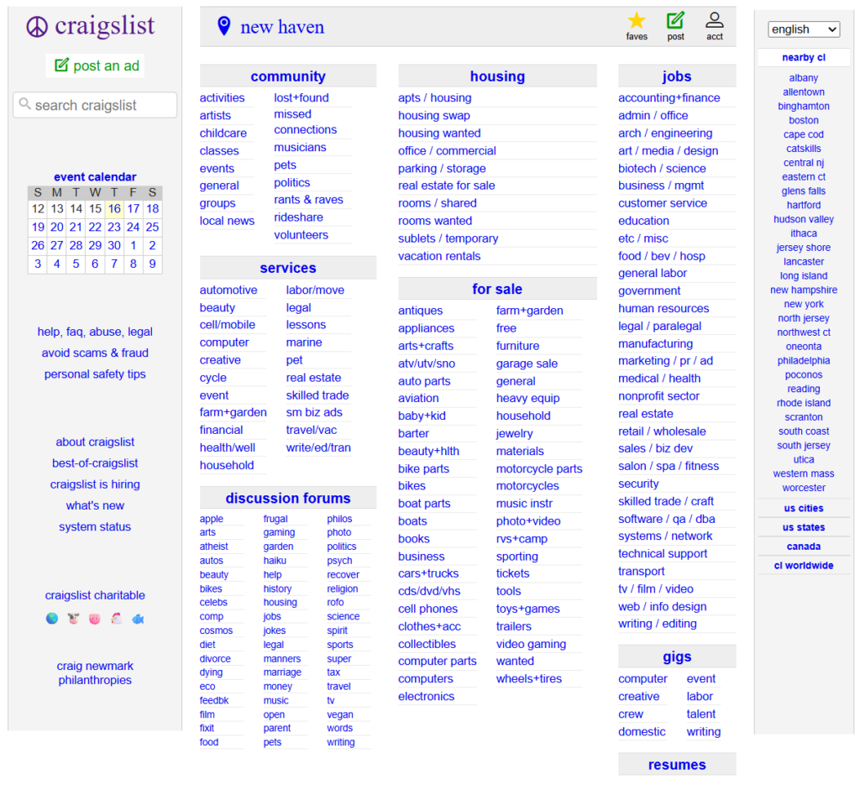
Task: Open the english language dropdown
Action: tap(804, 29)
